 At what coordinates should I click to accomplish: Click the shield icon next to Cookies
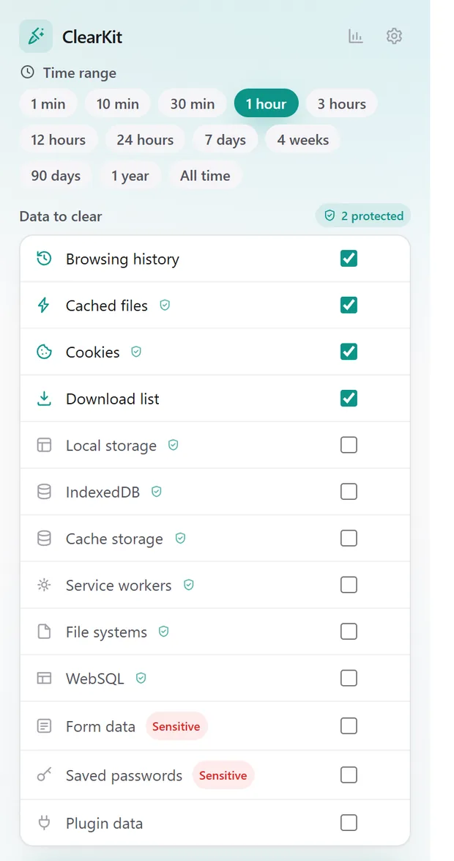[136, 352]
